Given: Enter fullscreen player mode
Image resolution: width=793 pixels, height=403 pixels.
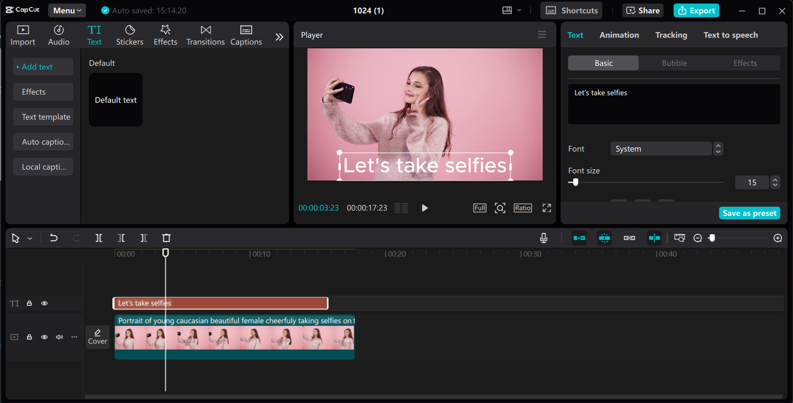Looking at the screenshot, I should point(547,208).
